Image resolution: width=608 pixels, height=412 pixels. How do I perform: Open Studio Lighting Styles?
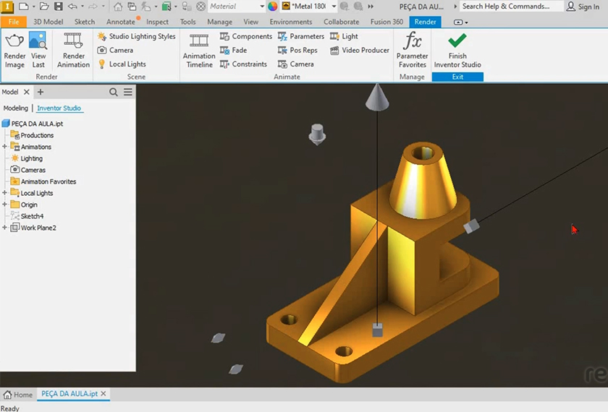137,36
